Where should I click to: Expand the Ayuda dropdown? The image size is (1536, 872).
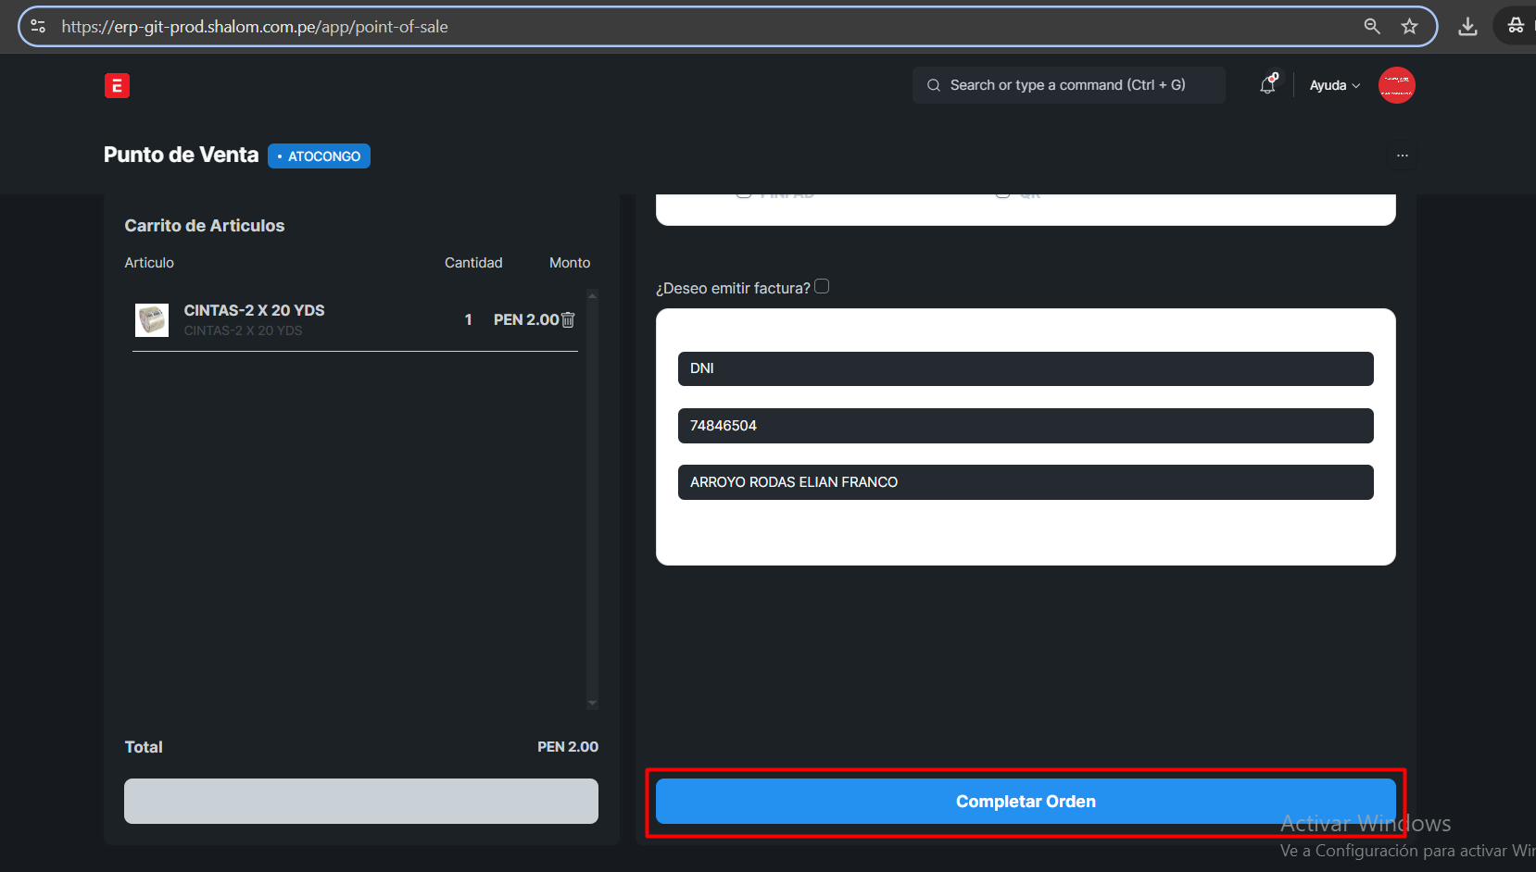pos(1334,85)
